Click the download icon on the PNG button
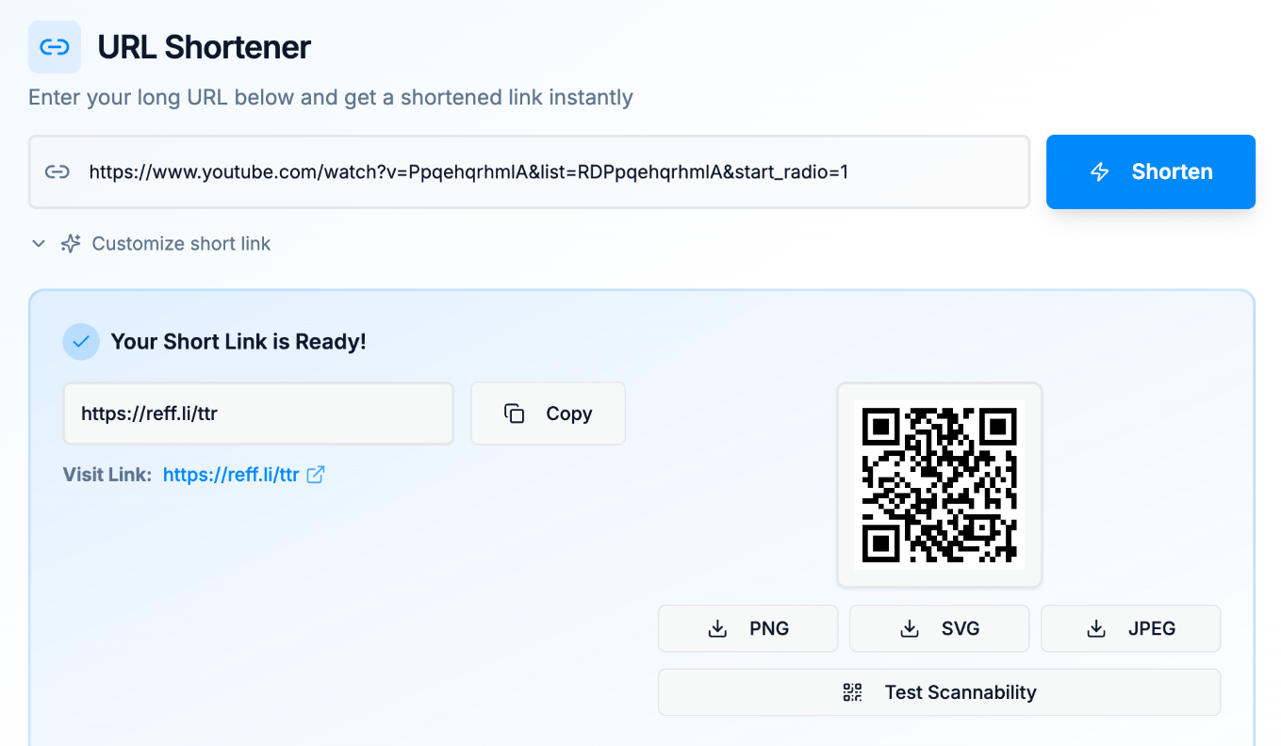The width and height of the screenshot is (1281, 746). (718, 628)
